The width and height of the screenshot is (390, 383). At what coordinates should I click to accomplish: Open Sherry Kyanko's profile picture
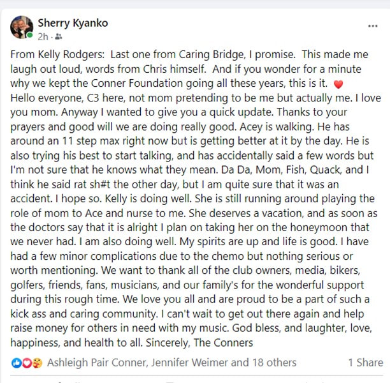[x=22, y=27]
